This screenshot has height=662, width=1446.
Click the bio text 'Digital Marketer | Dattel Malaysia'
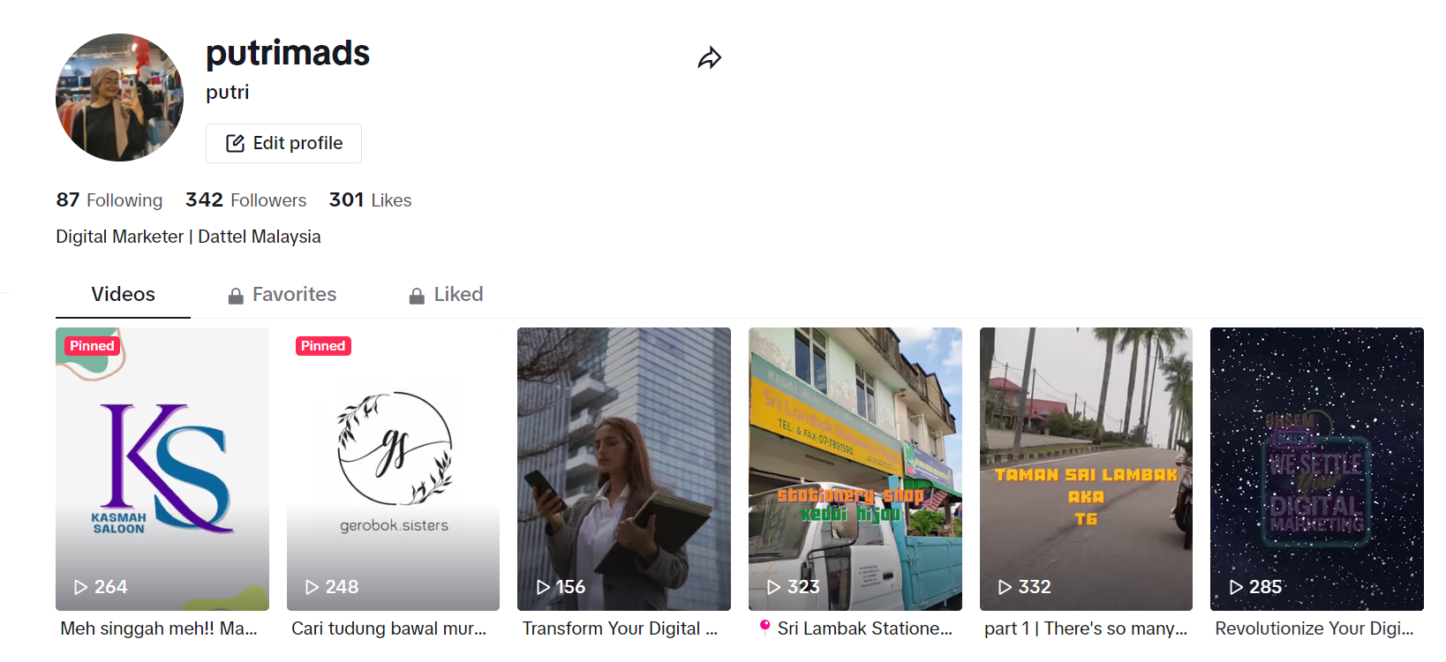point(188,237)
